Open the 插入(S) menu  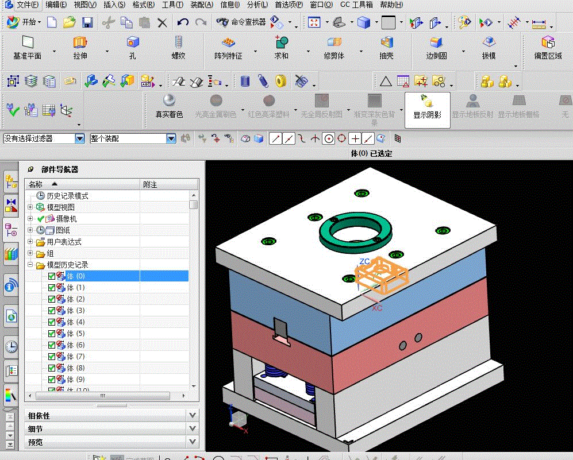(x=114, y=5)
